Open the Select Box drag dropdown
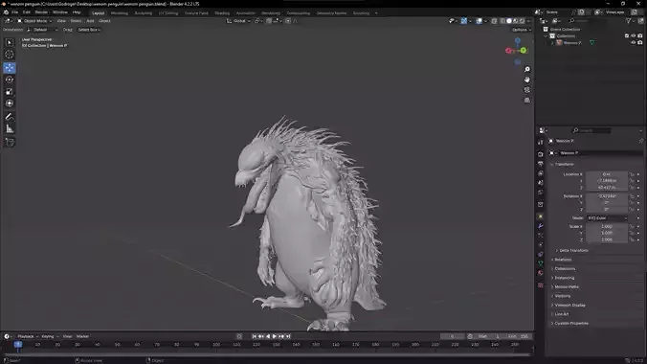The image size is (647, 364). (89, 30)
